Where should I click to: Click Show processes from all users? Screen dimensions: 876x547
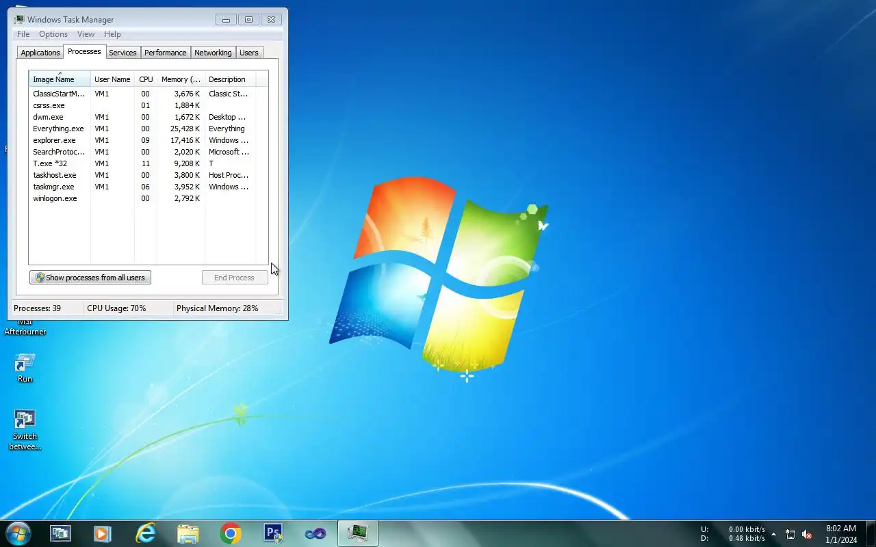tap(90, 278)
